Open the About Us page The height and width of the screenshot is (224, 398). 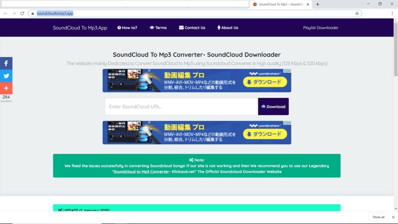[x=228, y=28]
